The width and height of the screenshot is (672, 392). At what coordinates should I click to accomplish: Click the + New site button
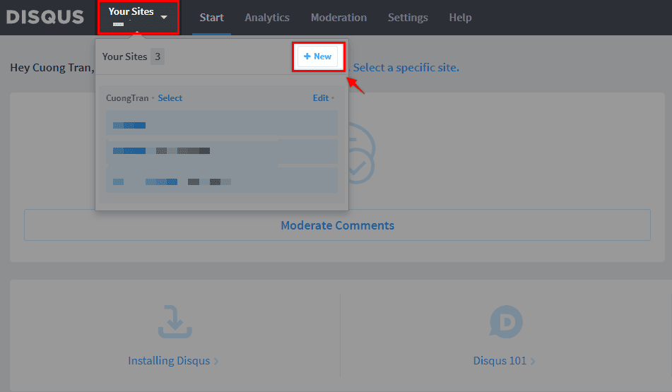pyautogui.click(x=317, y=57)
